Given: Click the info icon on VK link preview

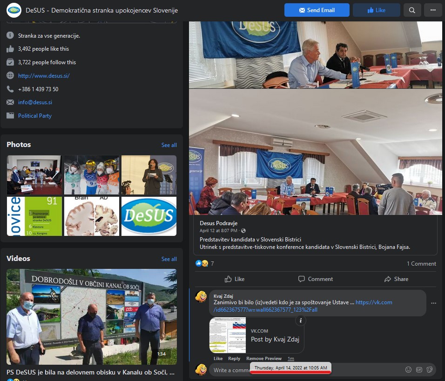Looking at the screenshot, I should coord(301,321).
